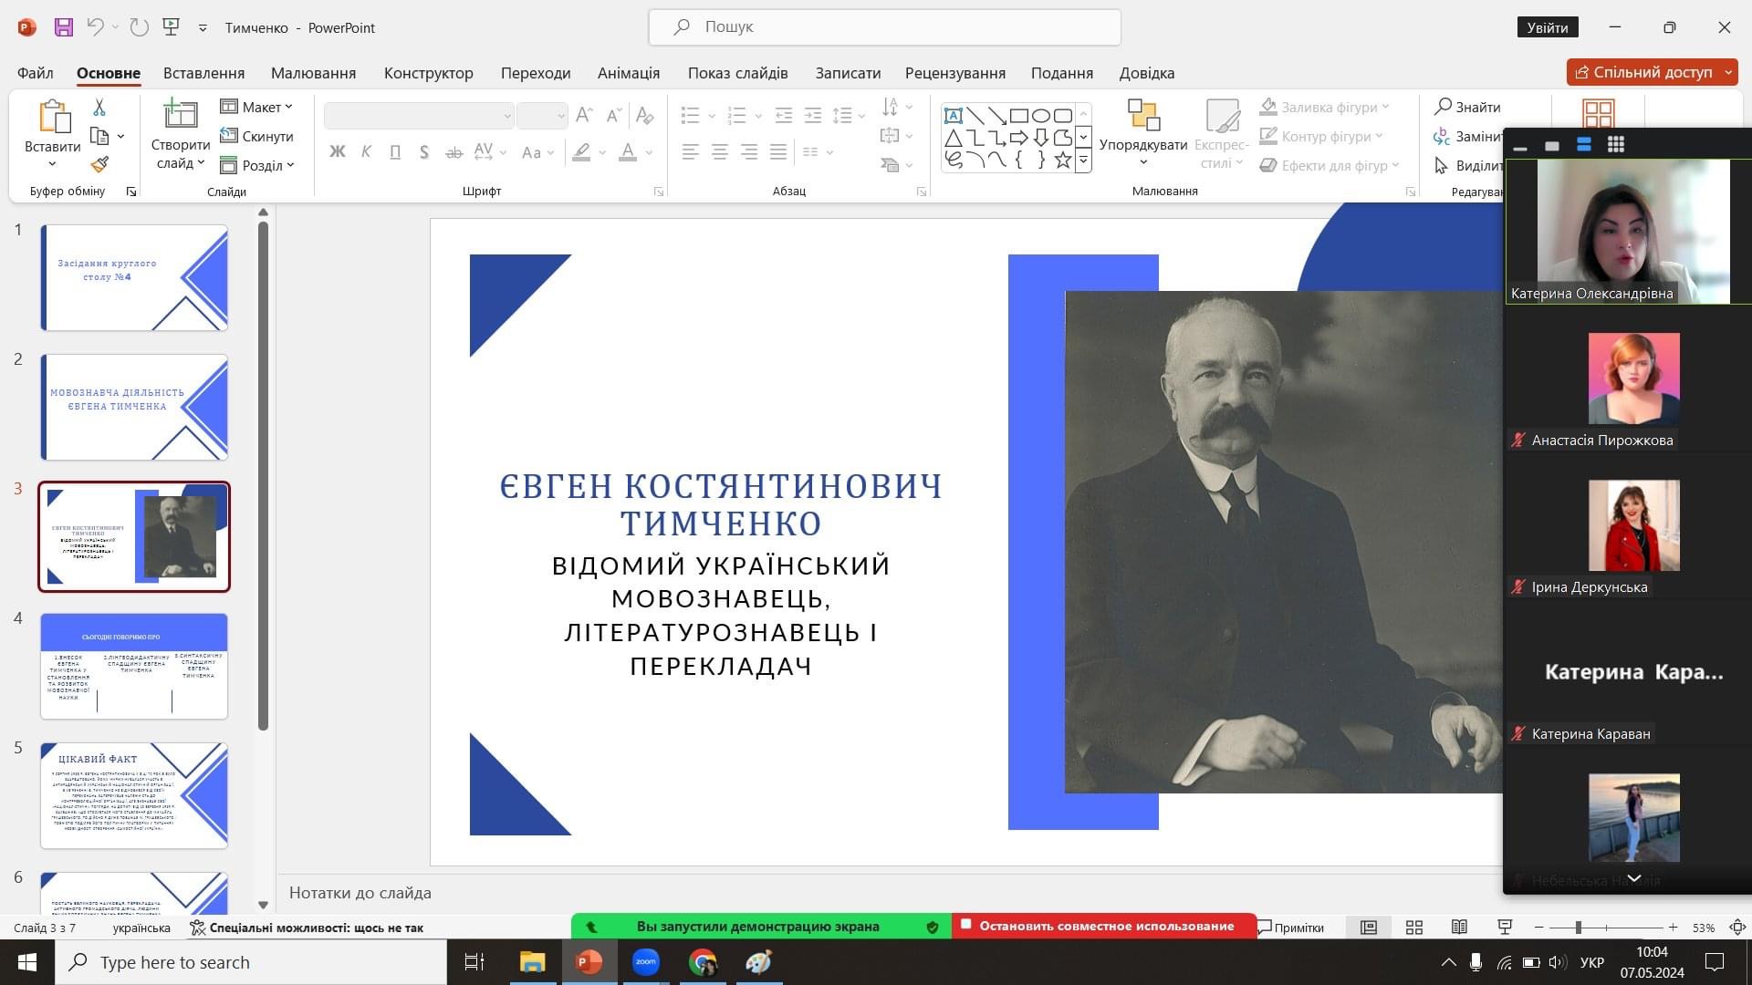1752x985 pixels.
Task: Click Знайти find button
Action: point(1467,107)
